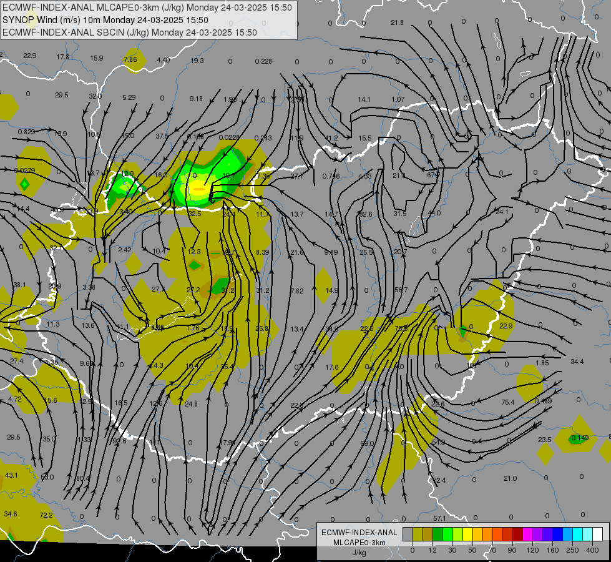Pick the bright green legend swatch
This screenshot has height=562, width=611.
pos(447,535)
